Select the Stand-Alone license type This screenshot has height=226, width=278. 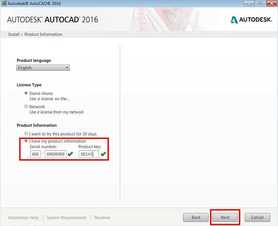[x=26, y=93]
